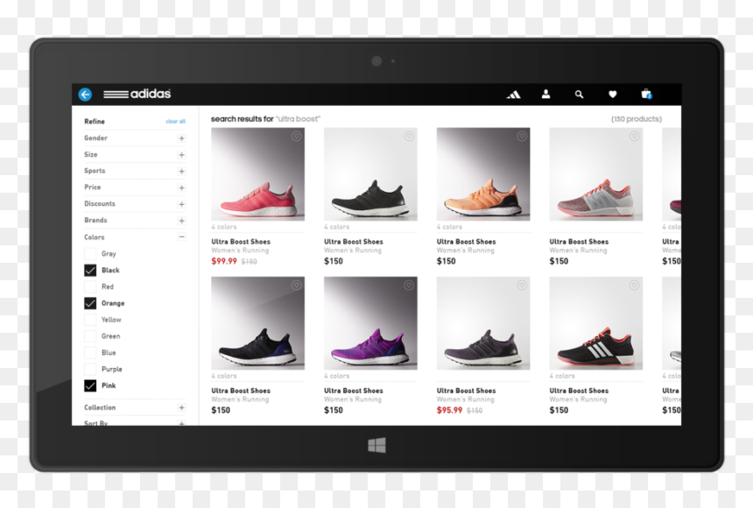Screen dimensions: 753x508
Task: Uncheck the Black color filter
Action: click(x=90, y=270)
